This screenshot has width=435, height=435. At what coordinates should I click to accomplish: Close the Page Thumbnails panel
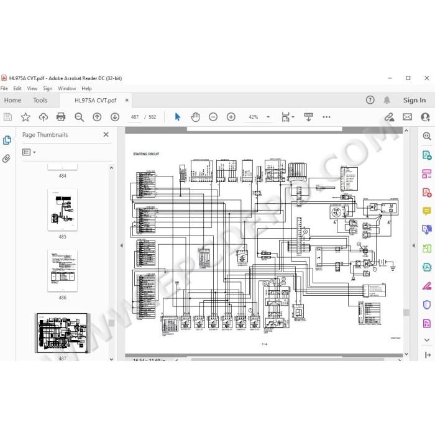click(x=106, y=135)
